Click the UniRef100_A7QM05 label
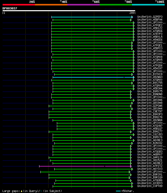 click(x=150, y=60)
